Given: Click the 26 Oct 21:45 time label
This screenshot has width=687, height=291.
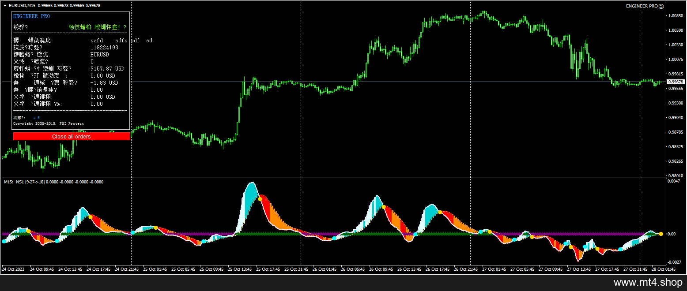Looking at the screenshot, I should [x=466, y=269].
